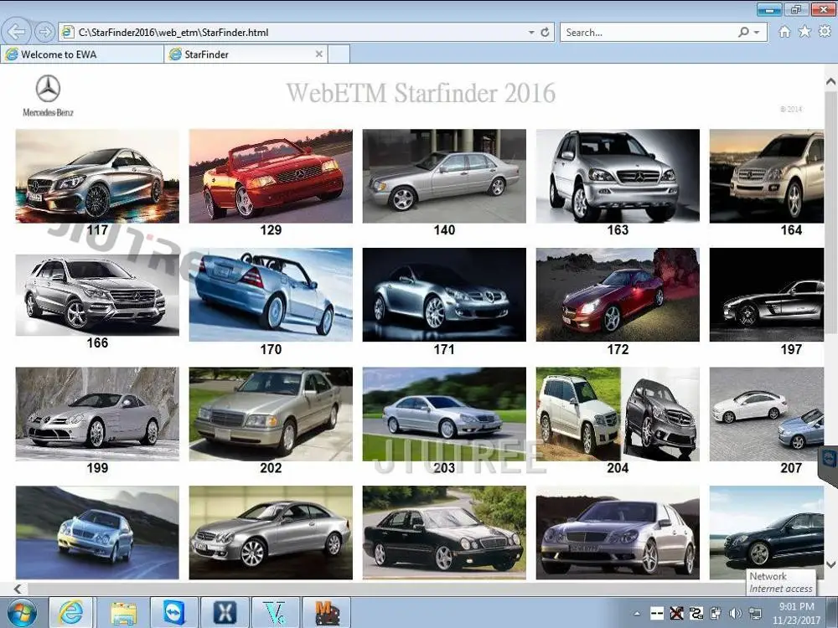
Task: Expand the address bar dropdown arrow
Action: click(x=531, y=33)
